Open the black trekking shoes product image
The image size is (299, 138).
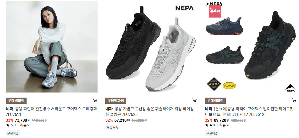tap(251, 47)
